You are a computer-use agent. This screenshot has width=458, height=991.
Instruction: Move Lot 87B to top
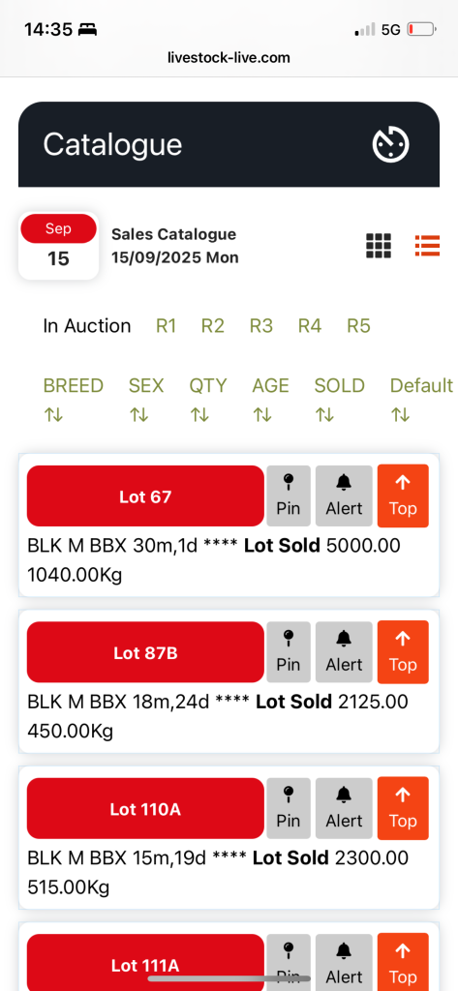click(403, 651)
